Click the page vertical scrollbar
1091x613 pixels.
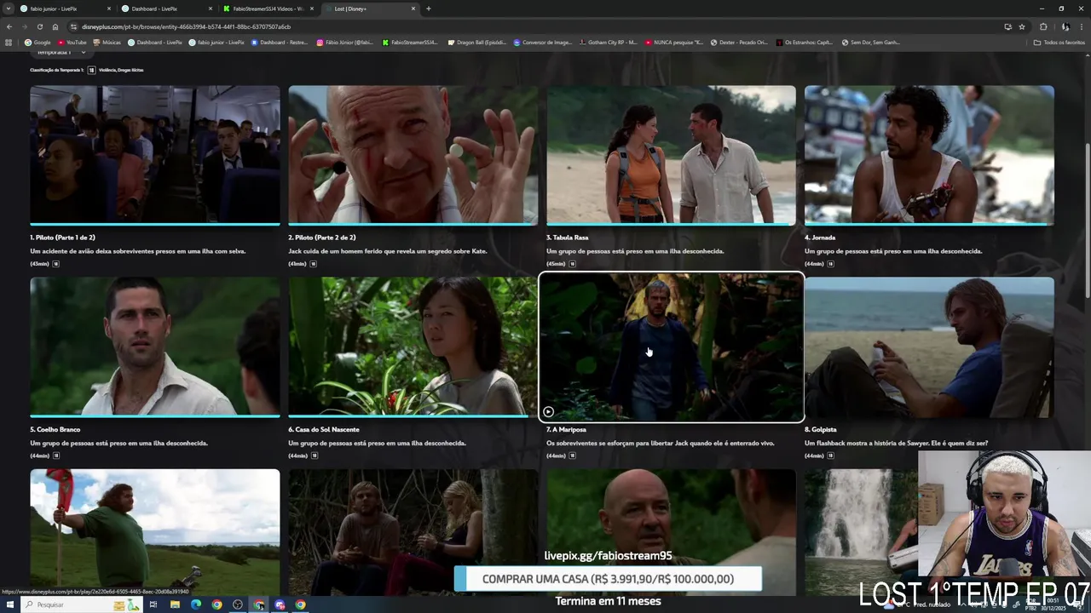pos(1087,221)
